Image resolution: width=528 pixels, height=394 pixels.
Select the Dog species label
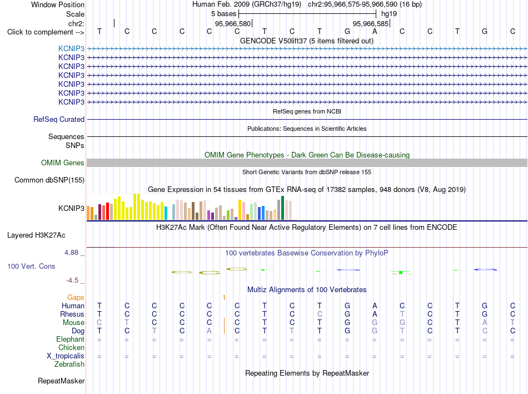[x=78, y=331]
